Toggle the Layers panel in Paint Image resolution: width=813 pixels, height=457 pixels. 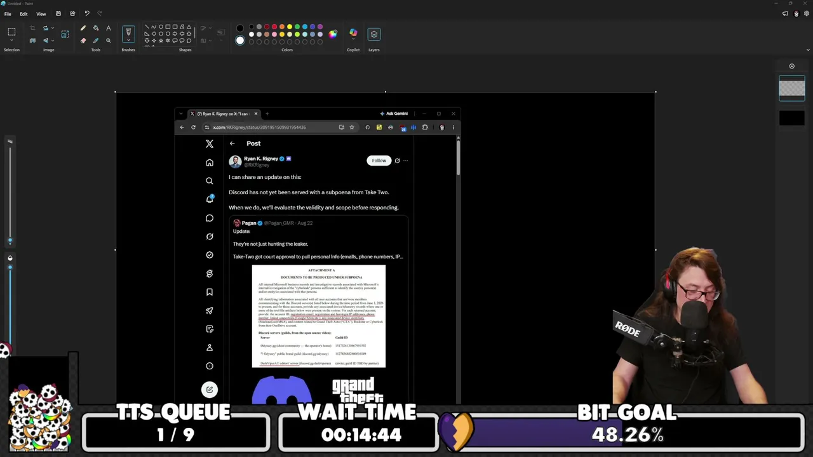click(374, 34)
